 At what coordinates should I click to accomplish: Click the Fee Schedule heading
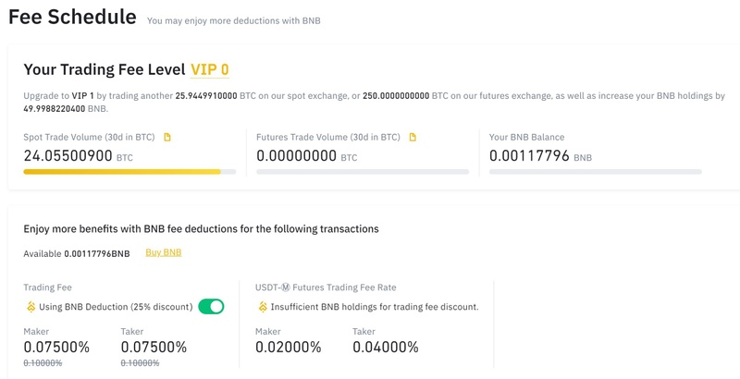point(73,17)
